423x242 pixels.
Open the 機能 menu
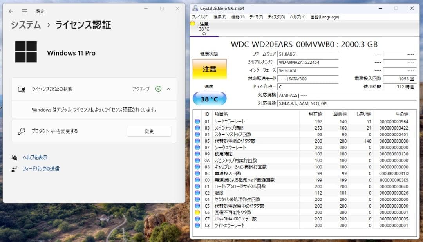[237, 17]
